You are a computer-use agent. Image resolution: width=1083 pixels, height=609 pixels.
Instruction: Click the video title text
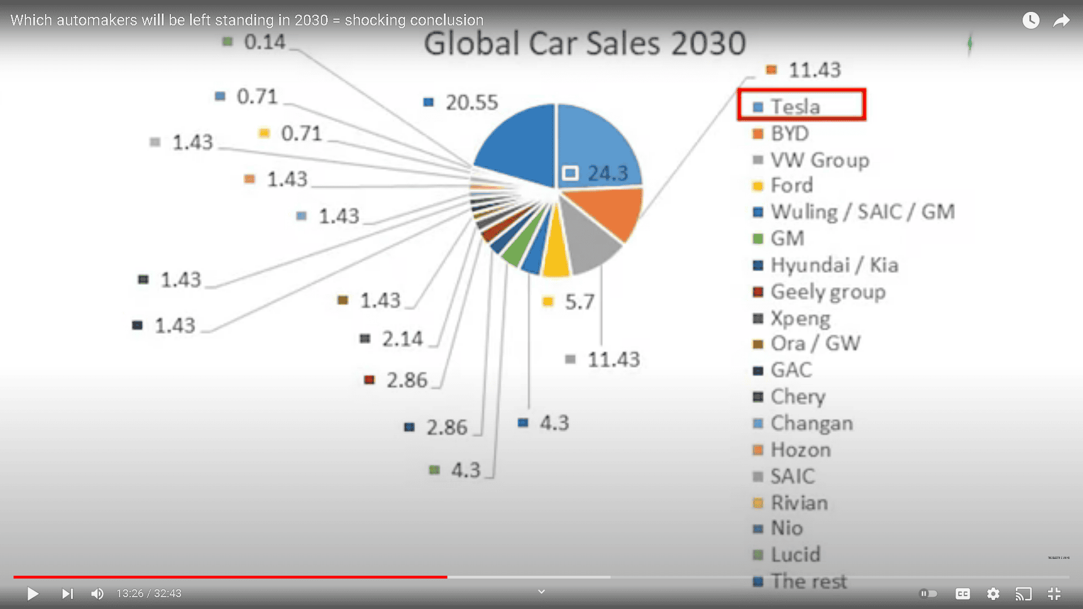coord(247,20)
